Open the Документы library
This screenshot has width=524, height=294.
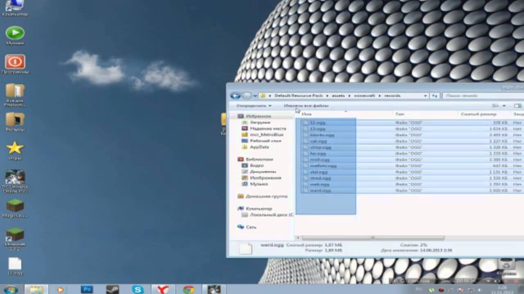pyautogui.click(x=262, y=172)
